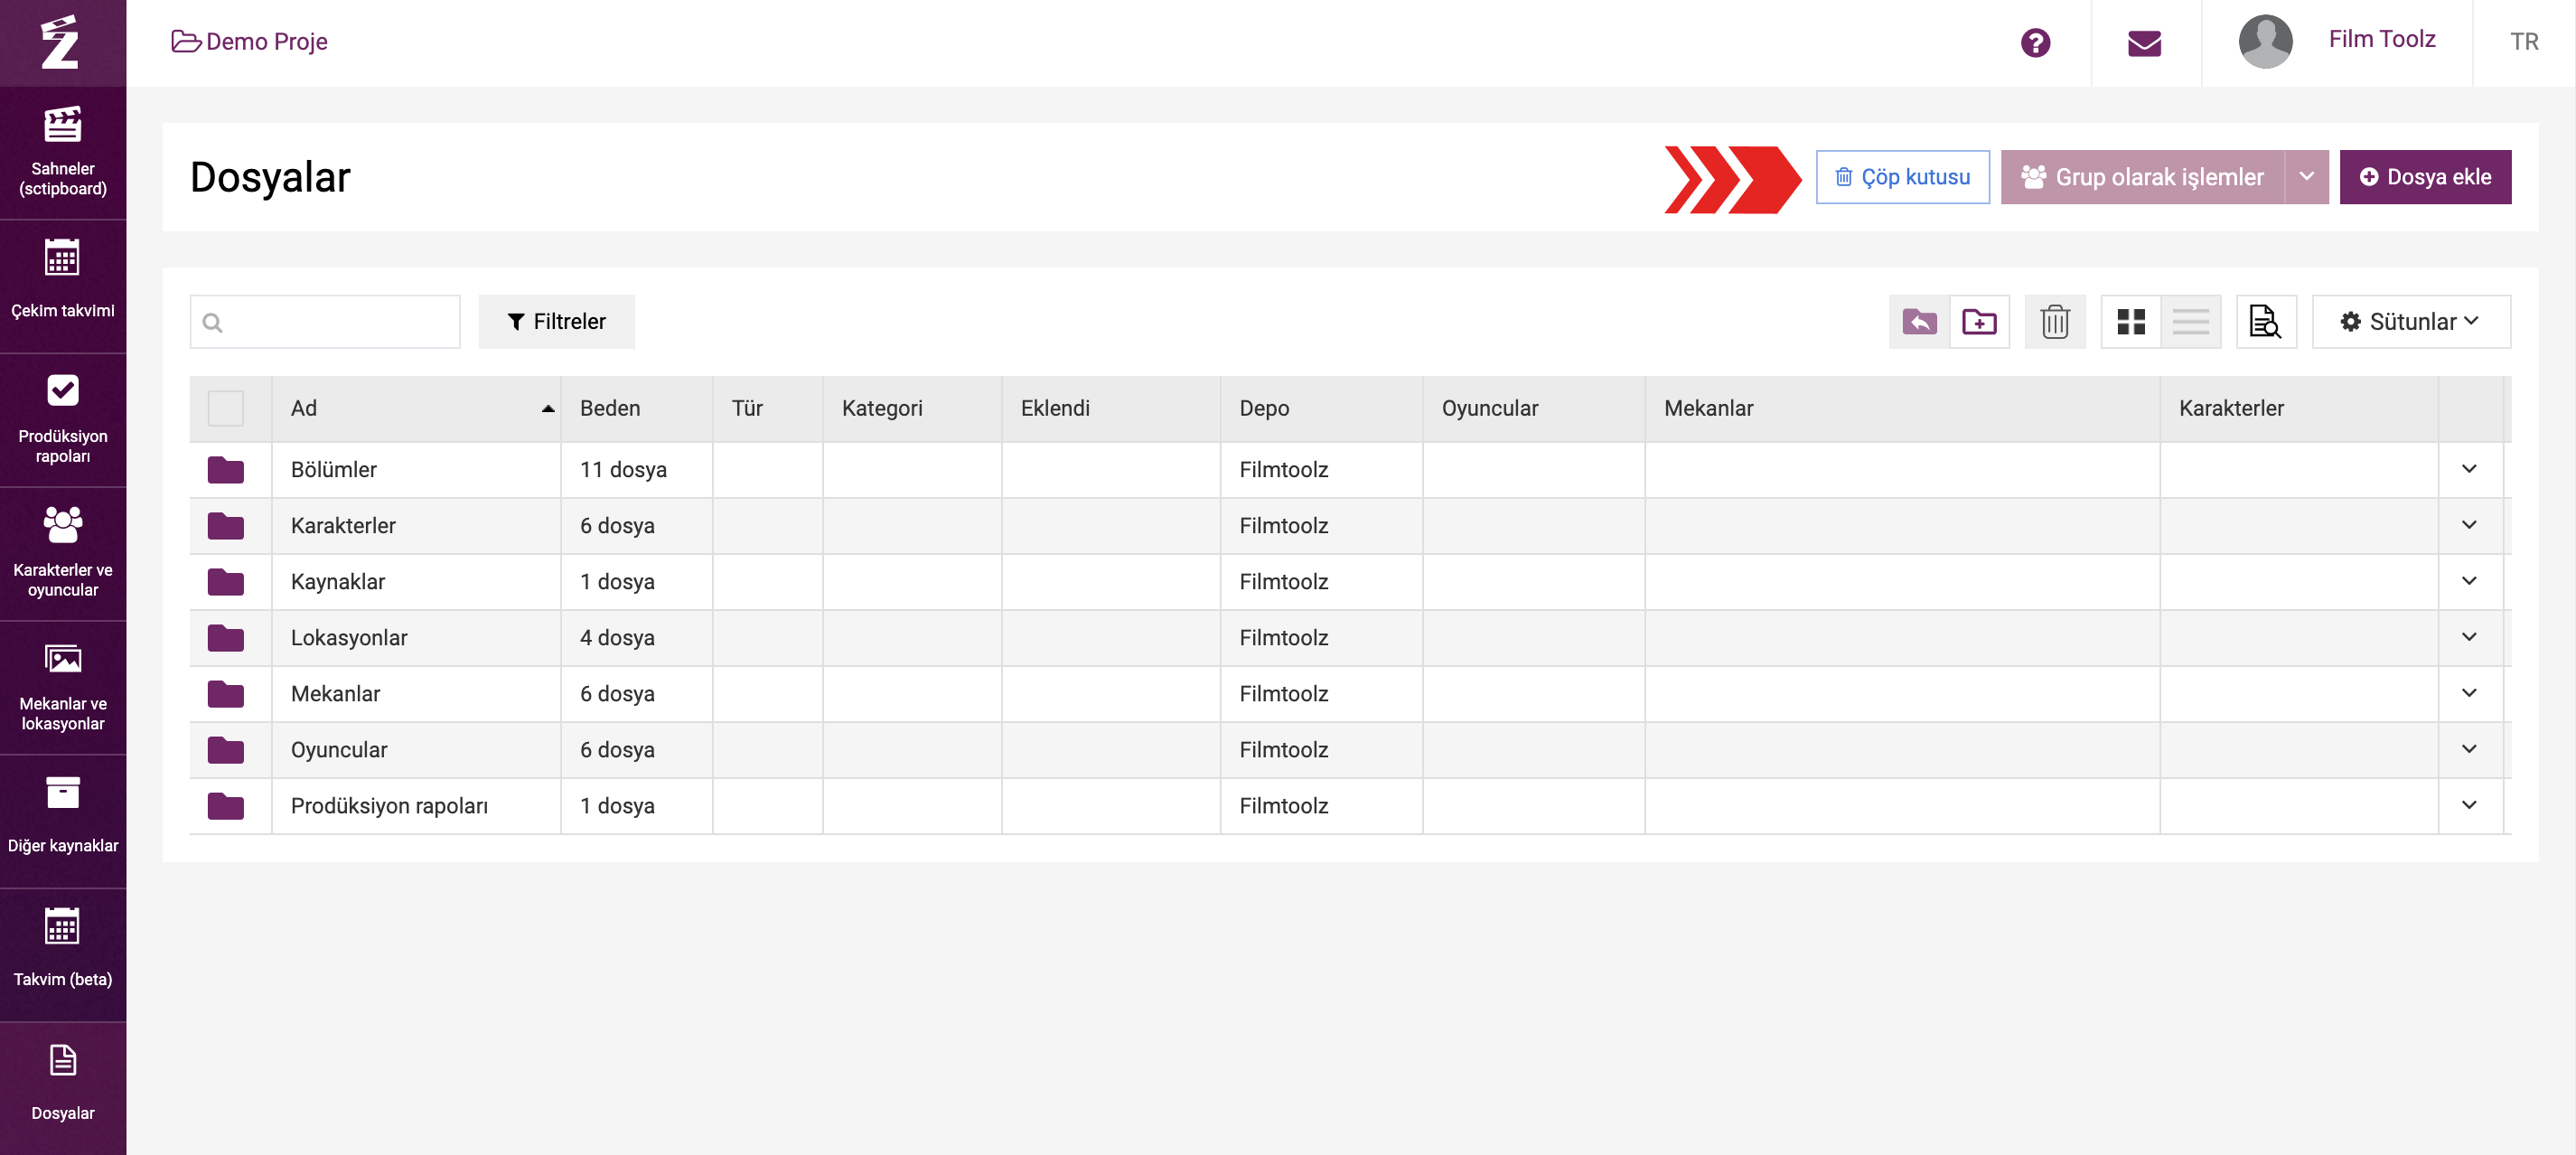The height and width of the screenshot is (1155, 2576).
Task: Switch to grid view
Action: [2131, 322]
